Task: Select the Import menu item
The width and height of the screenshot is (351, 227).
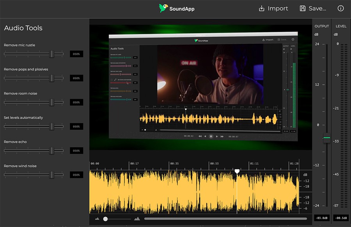Action: [x=278, y=8]
